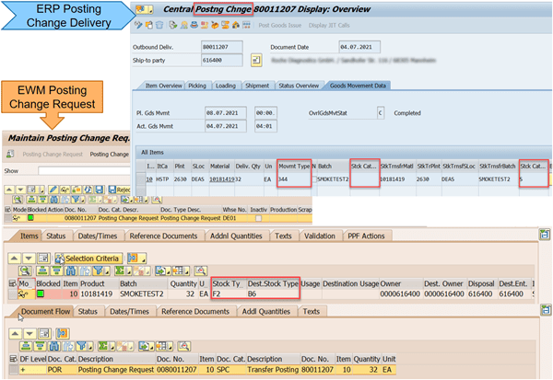Image resolution: width=553 pixels, height=380 pixels.
Task: Click the collapse-up arrow in Items toolbar
Action: point(12,259)
